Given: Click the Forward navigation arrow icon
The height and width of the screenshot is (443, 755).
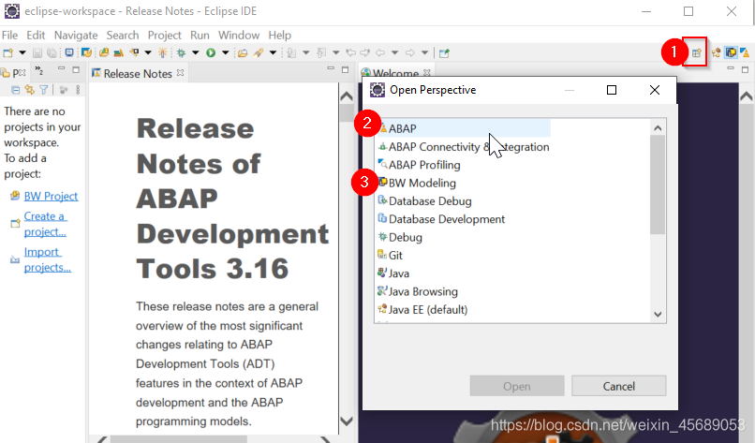Looking at the screenshot, I should click(x=409, y=53).
